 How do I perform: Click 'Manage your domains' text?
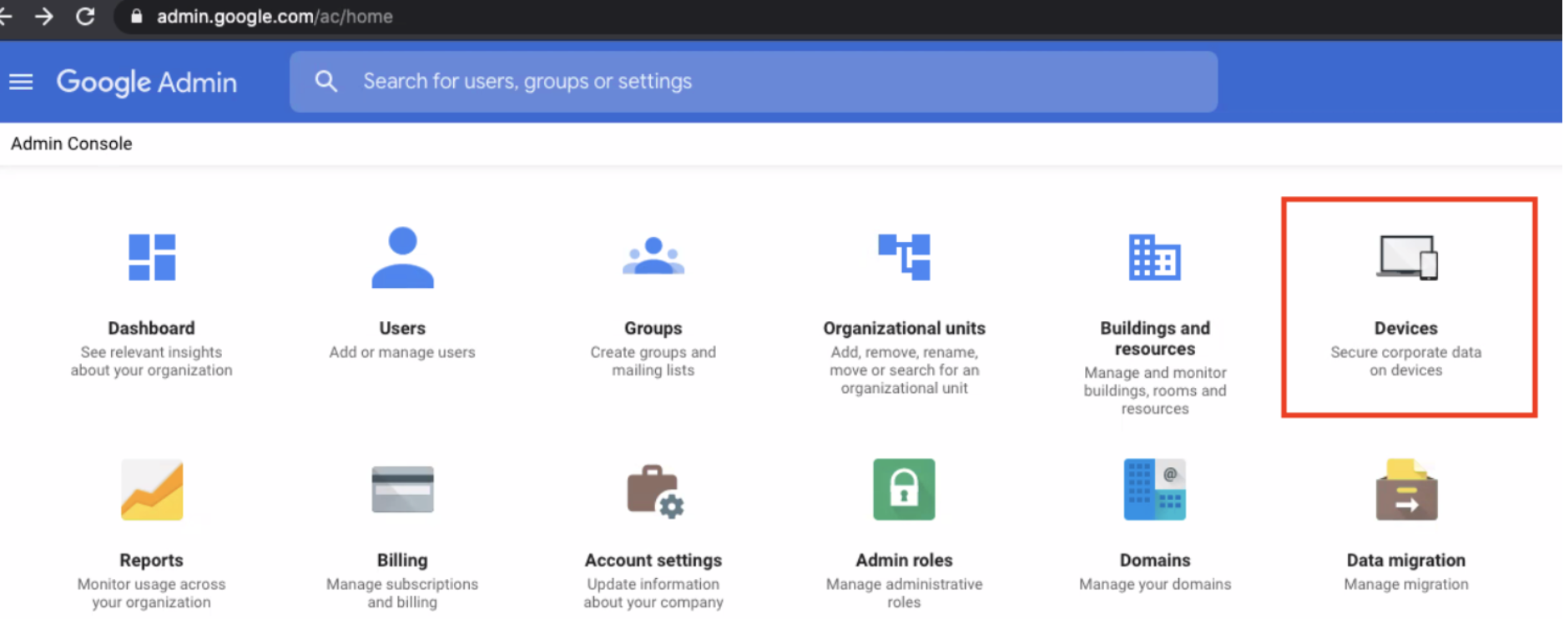pyautogui.click(x=1155, y=584)
